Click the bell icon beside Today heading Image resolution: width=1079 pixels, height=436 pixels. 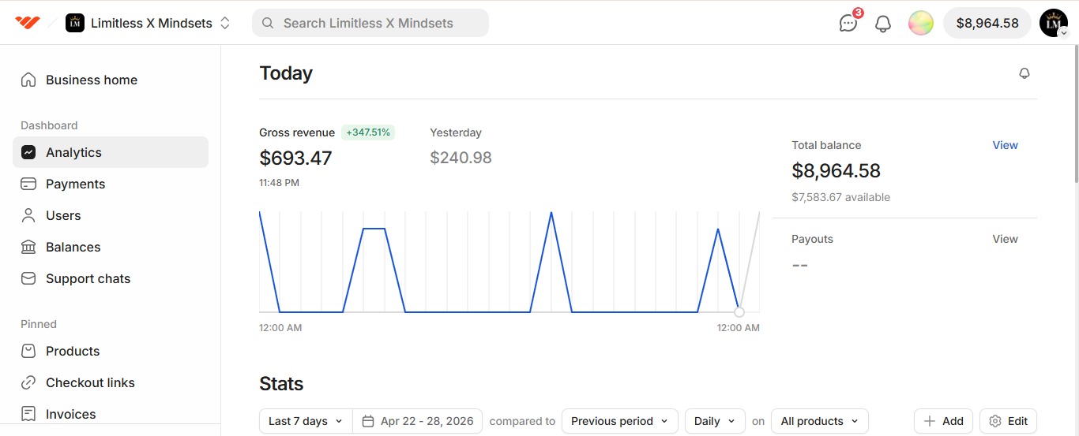[1024, 73]
